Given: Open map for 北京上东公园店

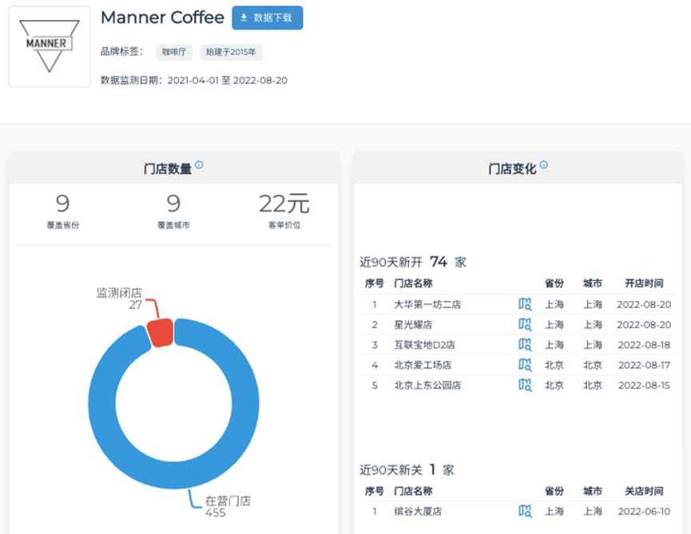Looking at the screenshot, I should tap(523, 385).
